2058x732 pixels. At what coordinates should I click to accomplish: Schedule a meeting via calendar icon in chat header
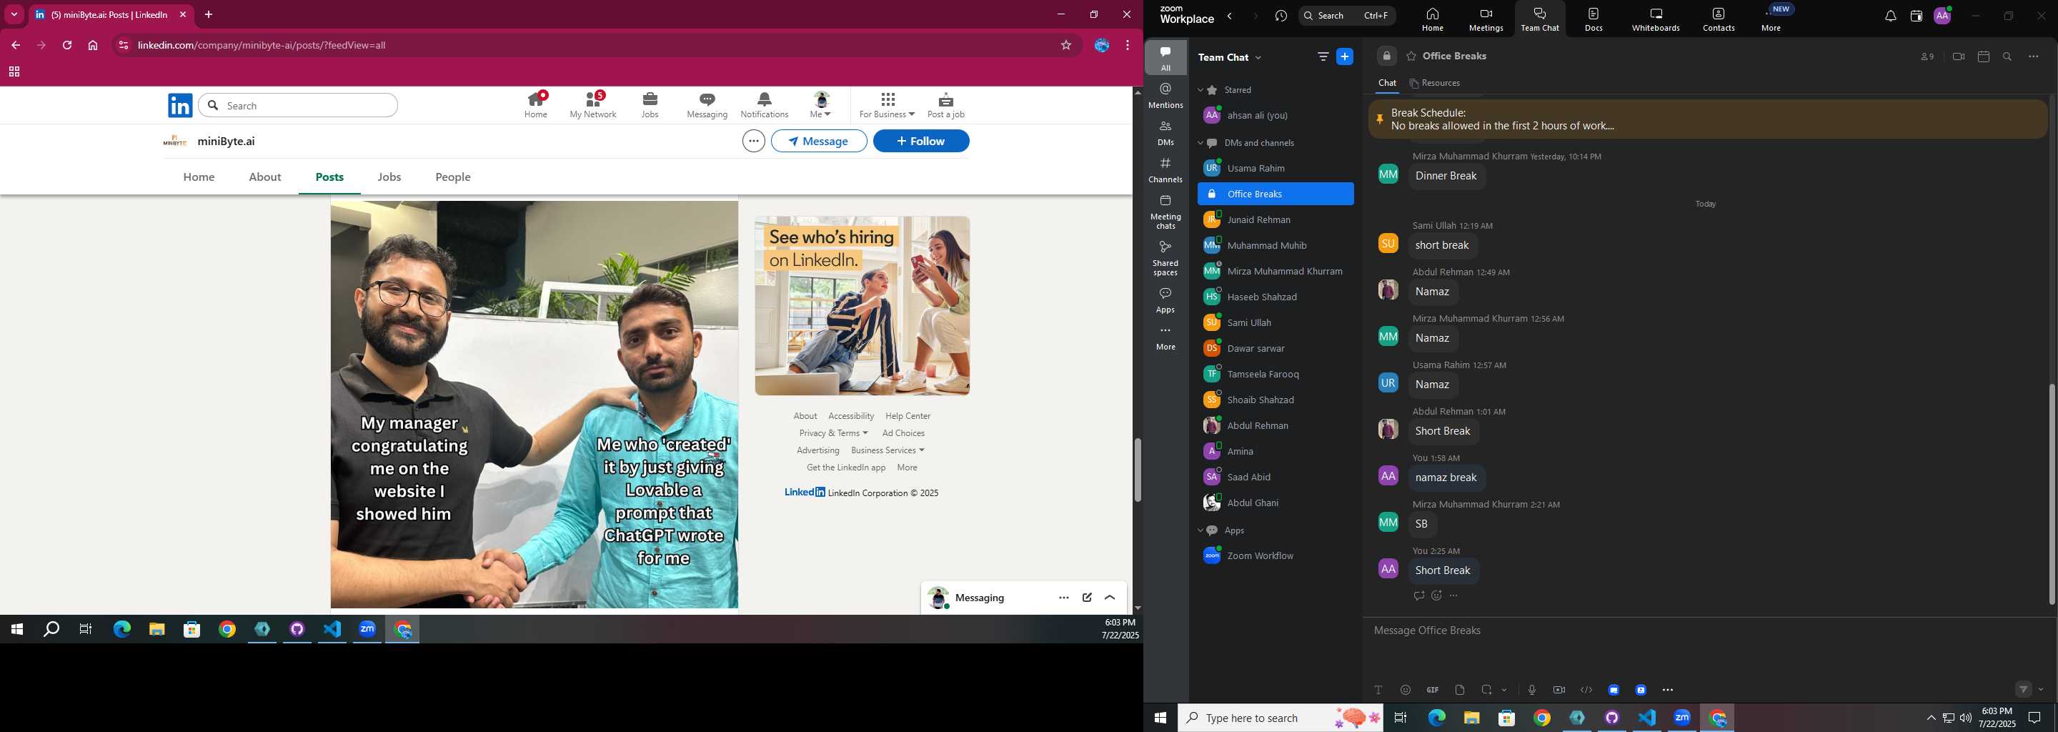(x=1983, y=56)
